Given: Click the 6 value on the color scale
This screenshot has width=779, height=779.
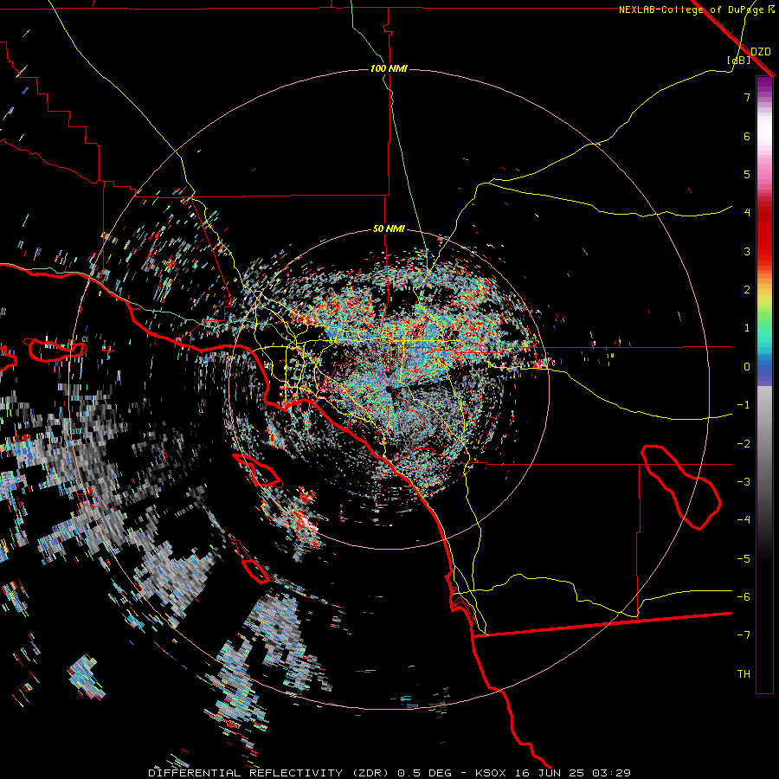Looking at the screenshot, I should [x=747, y=136].
